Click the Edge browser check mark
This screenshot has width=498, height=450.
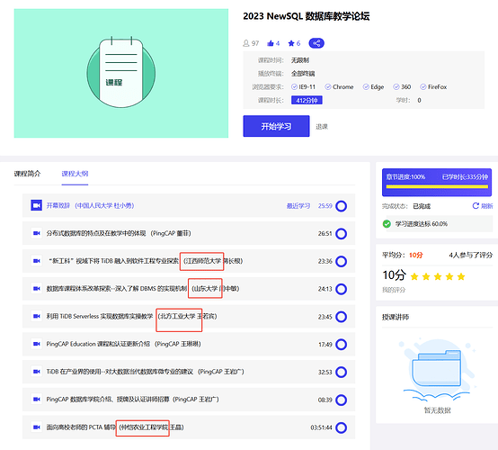coord(366,86)
